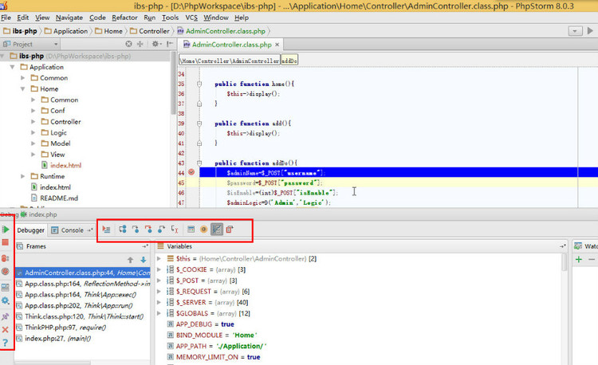Click the Run to Cursor icon
The height and width of the screenshot is (365, 598).
tap(175, 230)
